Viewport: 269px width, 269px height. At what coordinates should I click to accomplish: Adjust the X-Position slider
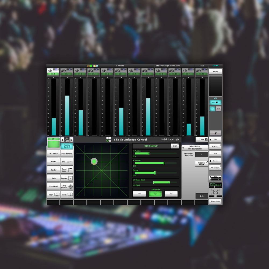coord(155,154)
